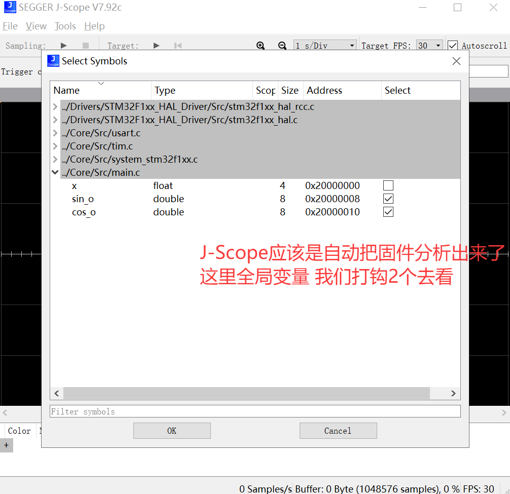510x494 pixels.
Task: Click the double type cell for sin_o
Action: click(x=168, y=199)
